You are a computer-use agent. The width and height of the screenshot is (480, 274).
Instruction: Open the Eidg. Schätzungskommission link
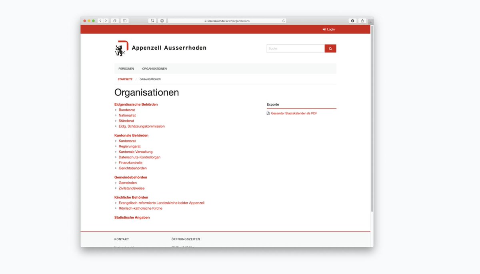pyautogui.click(x=142, y=126)
